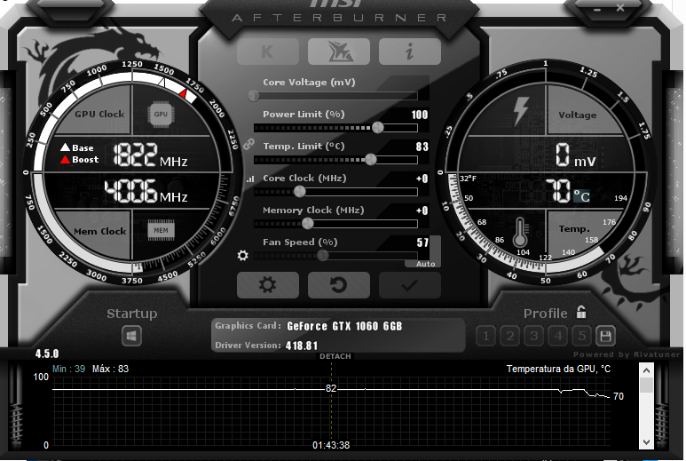Click the thermometer temperature icon
Screen dimensions: 686x461
520,233
